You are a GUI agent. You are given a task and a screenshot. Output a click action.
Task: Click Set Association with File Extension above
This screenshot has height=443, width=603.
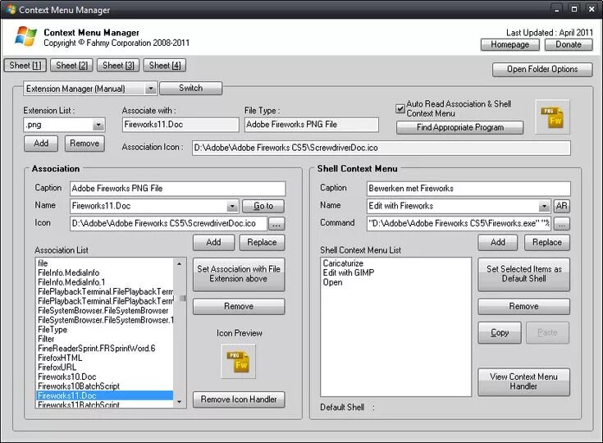(x=239, y=274)
